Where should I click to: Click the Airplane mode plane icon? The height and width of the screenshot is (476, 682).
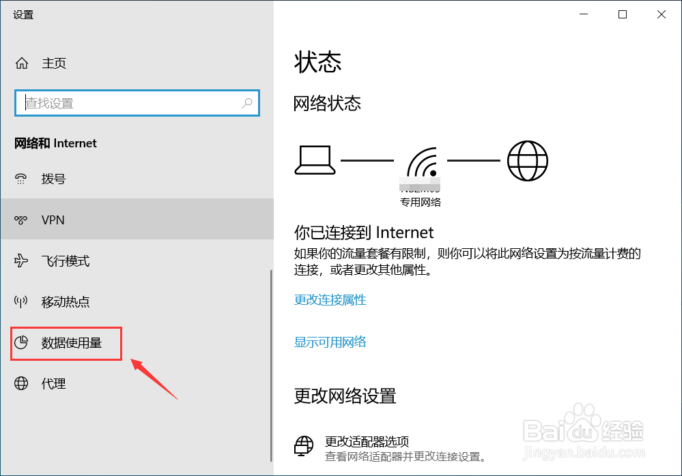pos(21,261)
